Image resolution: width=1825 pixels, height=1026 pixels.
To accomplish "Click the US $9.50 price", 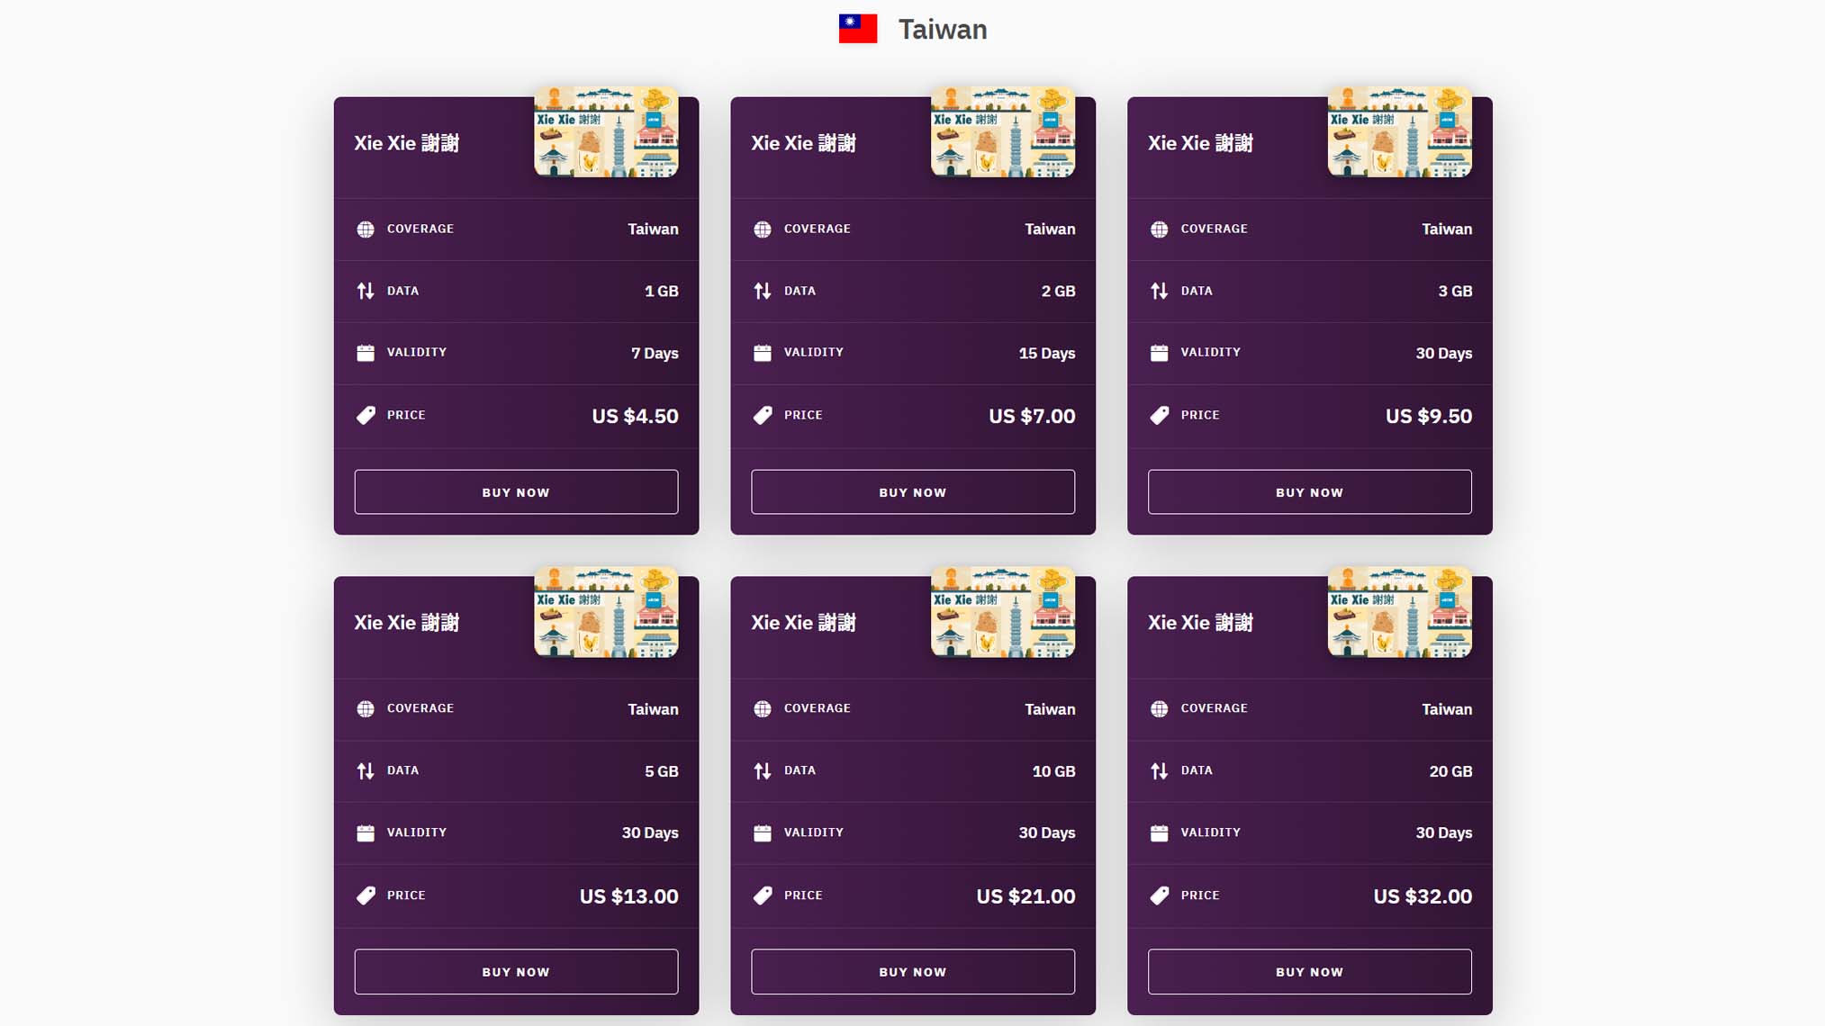I will 1429,416.
